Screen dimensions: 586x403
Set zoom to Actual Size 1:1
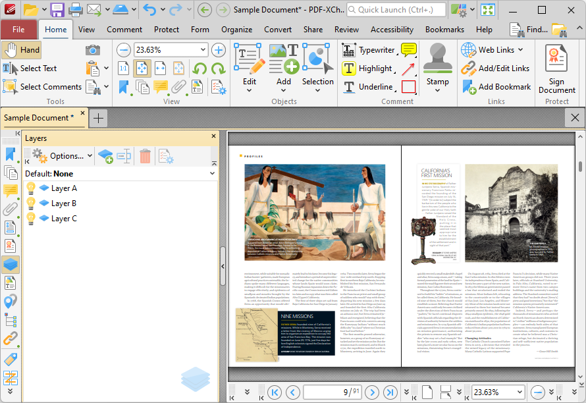pos(124,68)
